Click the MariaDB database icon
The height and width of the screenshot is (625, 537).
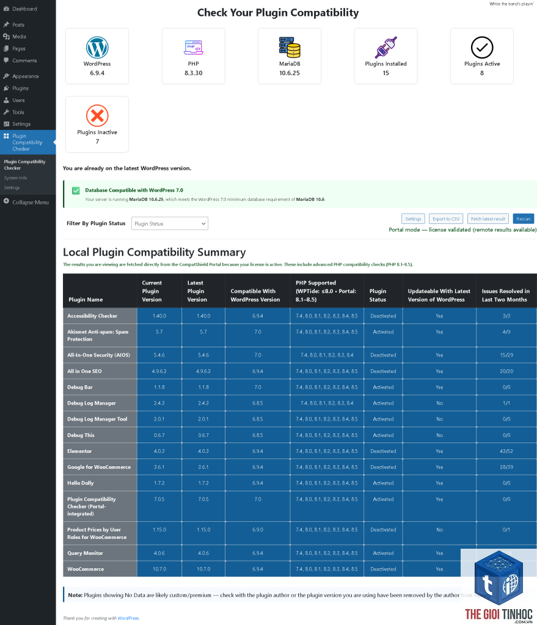290,48
